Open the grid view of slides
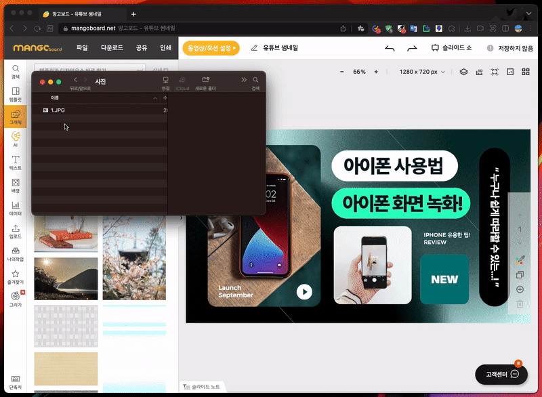 pos(526,72)
